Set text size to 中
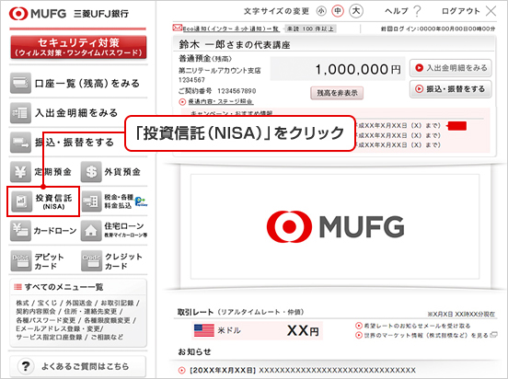Image resolution: width=508 pixels, height=379 pixels. (338, 11)
